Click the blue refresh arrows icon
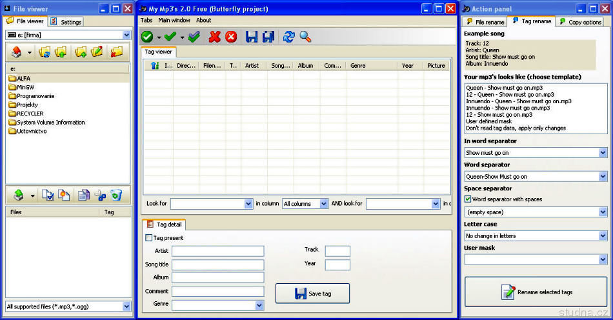 (x=288, y=37)
